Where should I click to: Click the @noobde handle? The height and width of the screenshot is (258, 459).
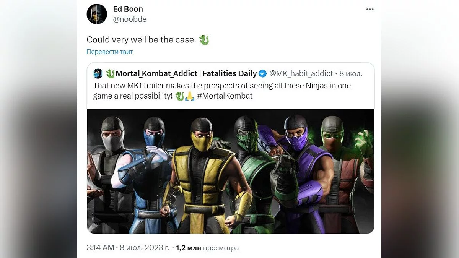coord(130,19)
